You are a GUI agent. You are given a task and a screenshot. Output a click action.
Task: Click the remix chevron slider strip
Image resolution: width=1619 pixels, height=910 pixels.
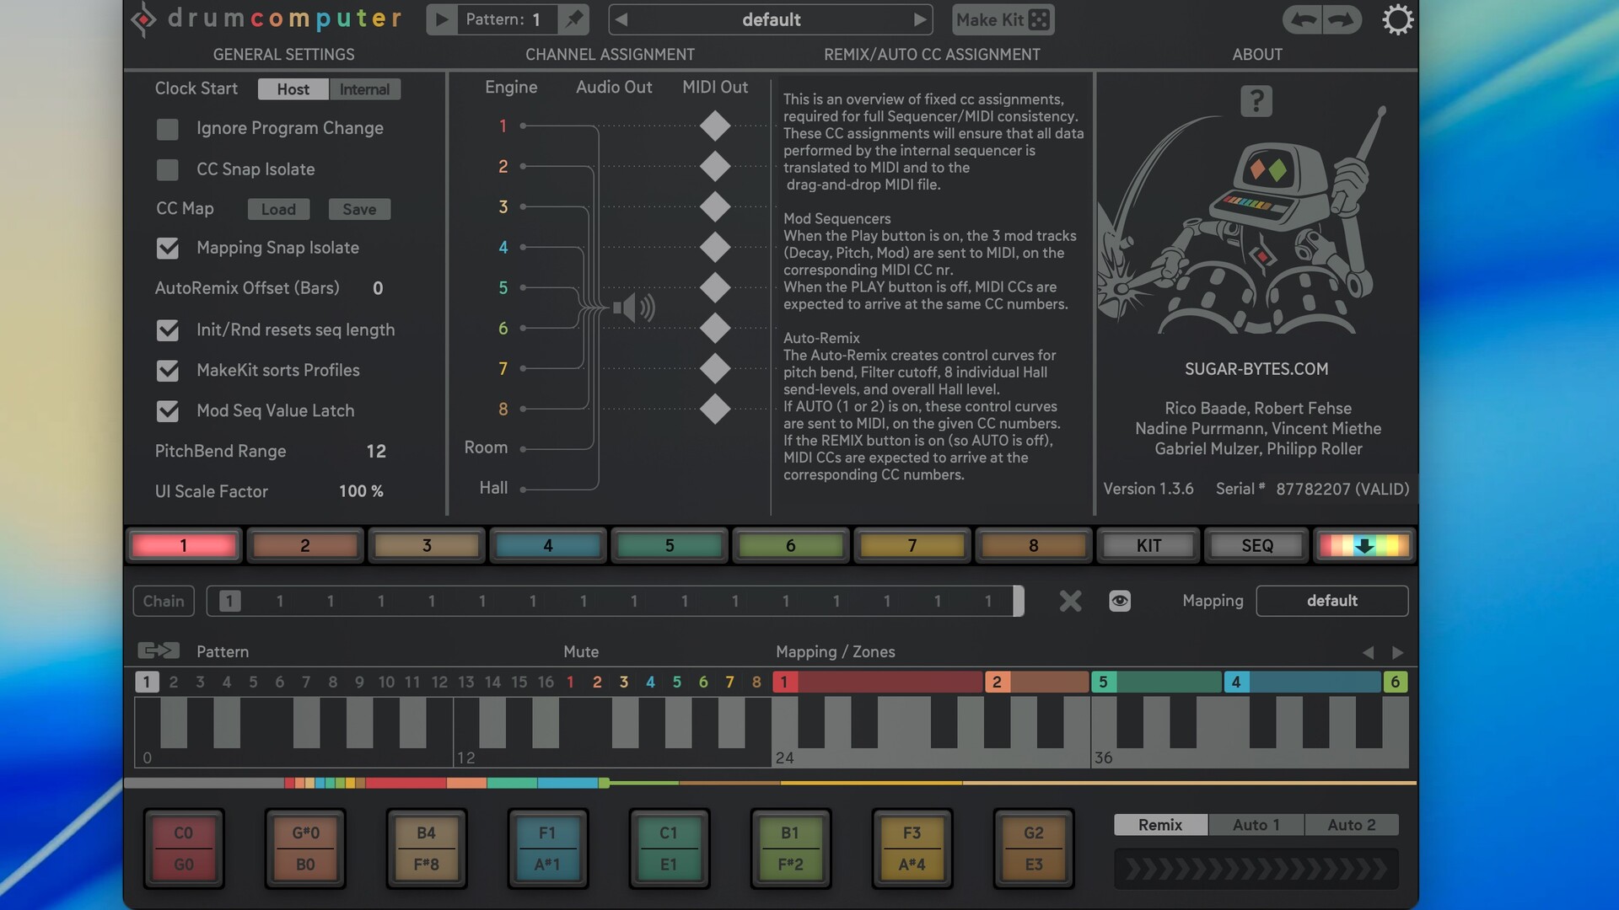click(1256, 869)
